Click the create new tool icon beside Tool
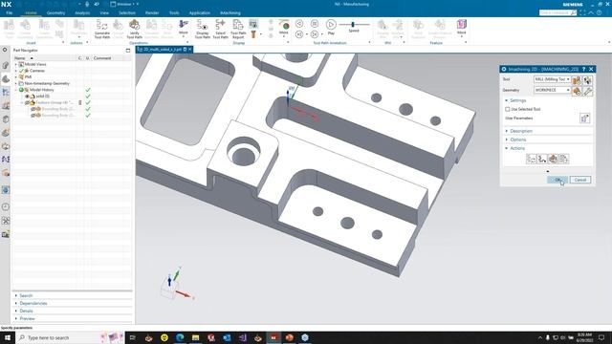 coord(577,80)
